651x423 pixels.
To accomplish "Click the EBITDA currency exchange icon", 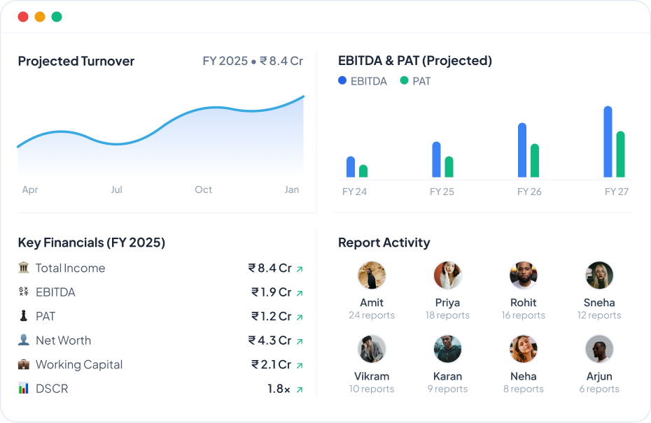I will pos(24,292).
